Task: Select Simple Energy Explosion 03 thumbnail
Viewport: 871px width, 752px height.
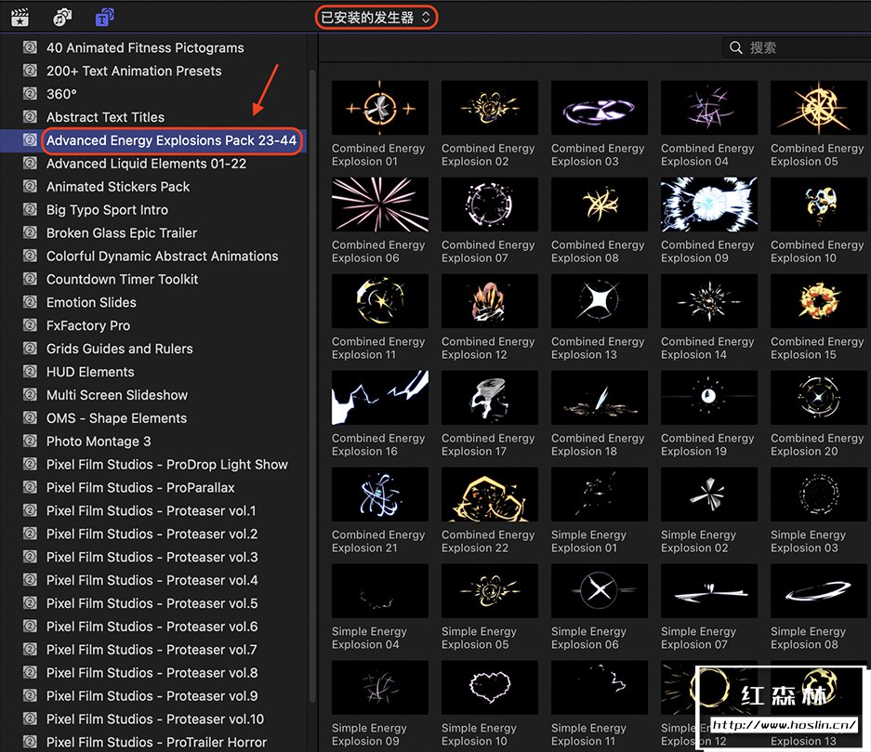Action: (x=819, y=495)
